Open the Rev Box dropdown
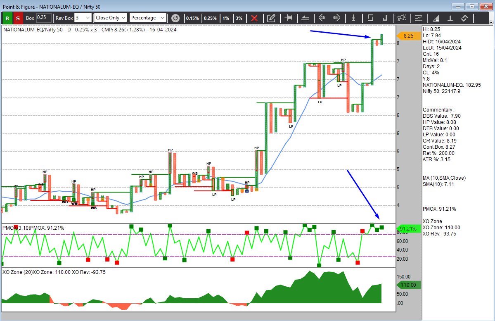This screenshot has height=321, width=495. [83, 18]
